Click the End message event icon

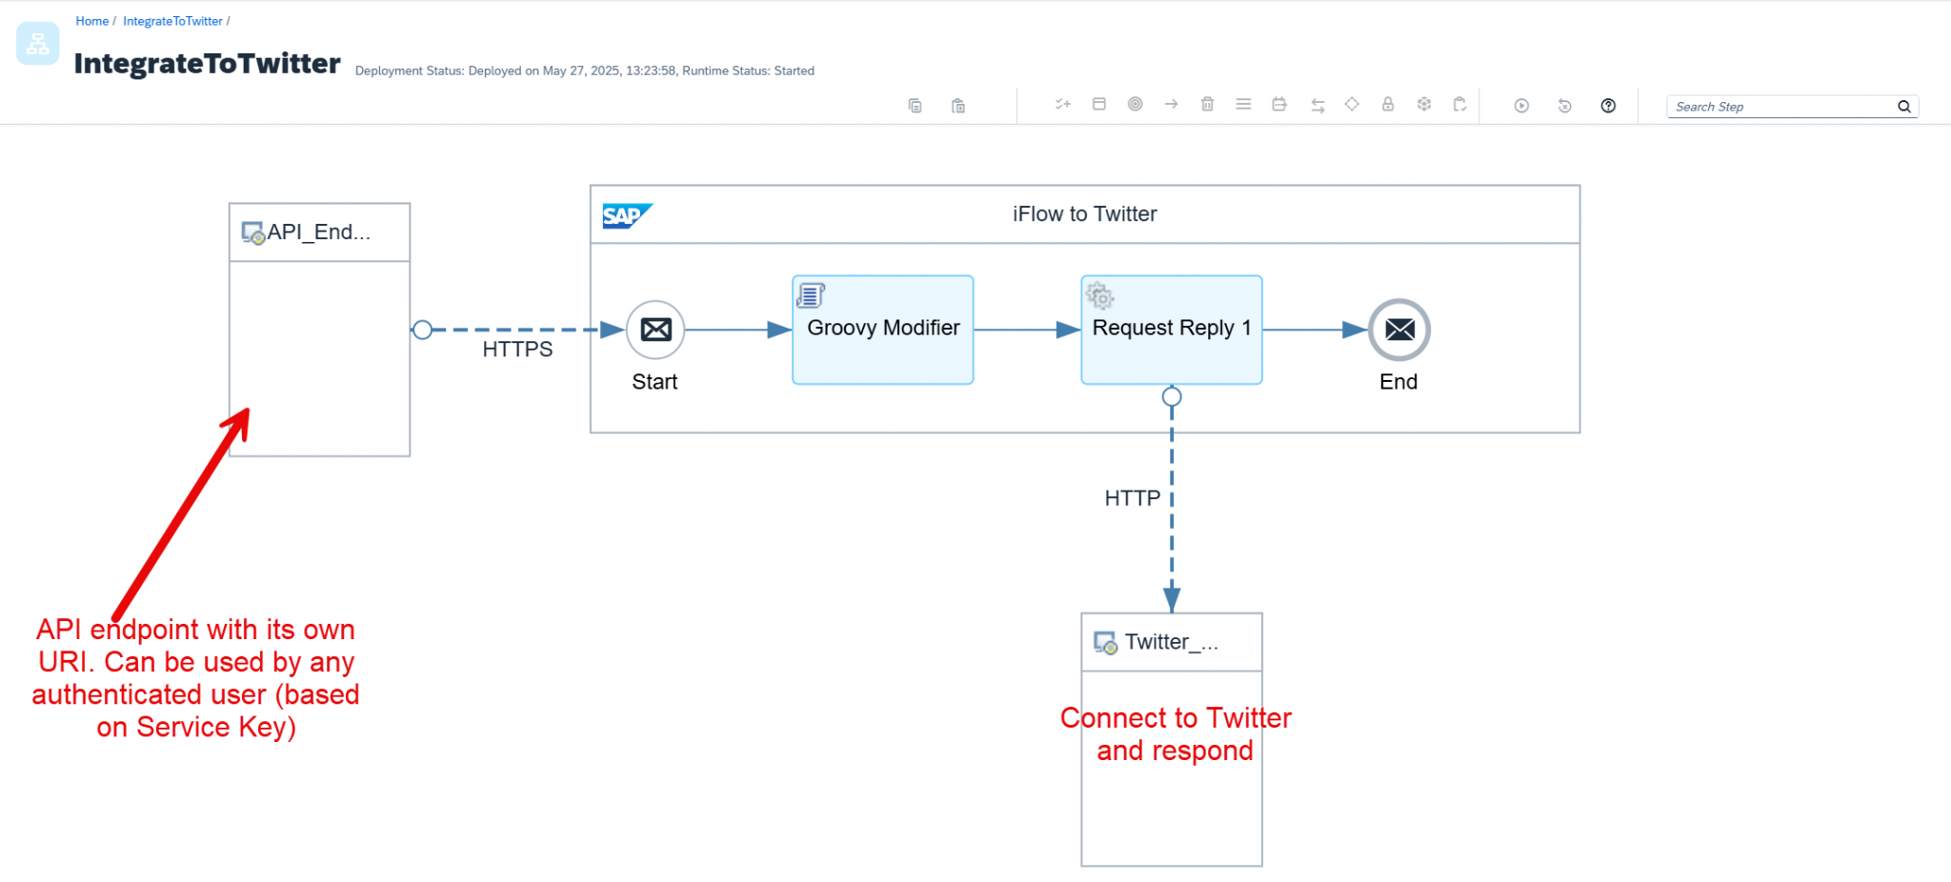pos(1398,329)
